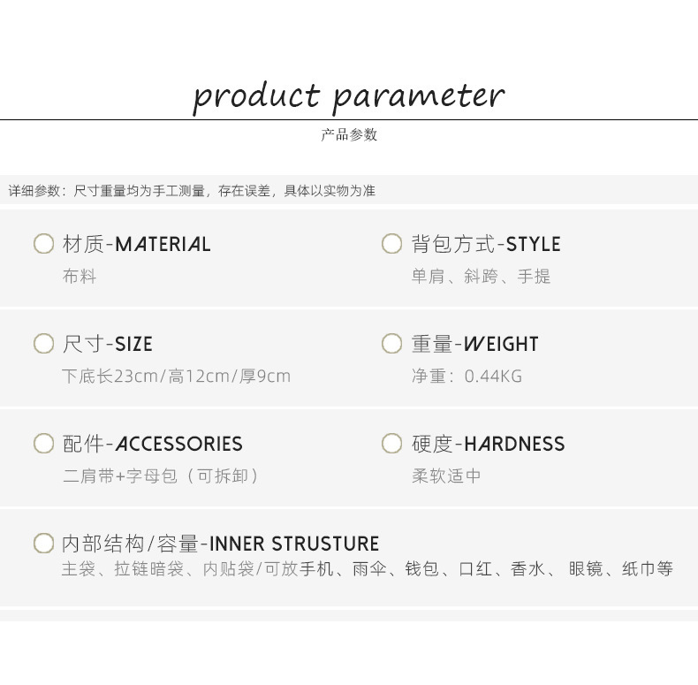The height and width of the screenshot is (685, 698).
Task: Click the 尺寸-SIZE heading
Action: click(107, 344)
